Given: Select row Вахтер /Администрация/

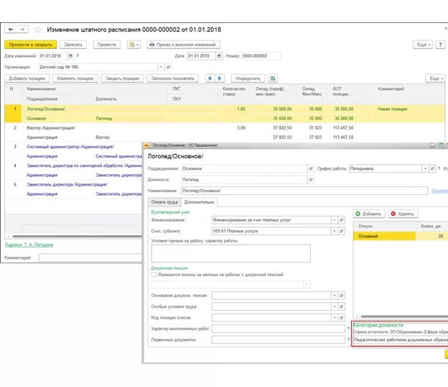Looking at the screenshot, I should [225, 132].
